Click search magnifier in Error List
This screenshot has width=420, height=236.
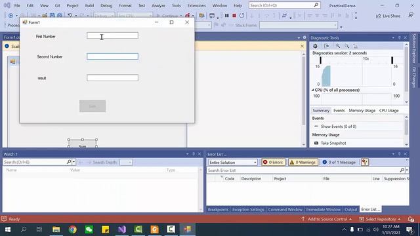(402, 170)
